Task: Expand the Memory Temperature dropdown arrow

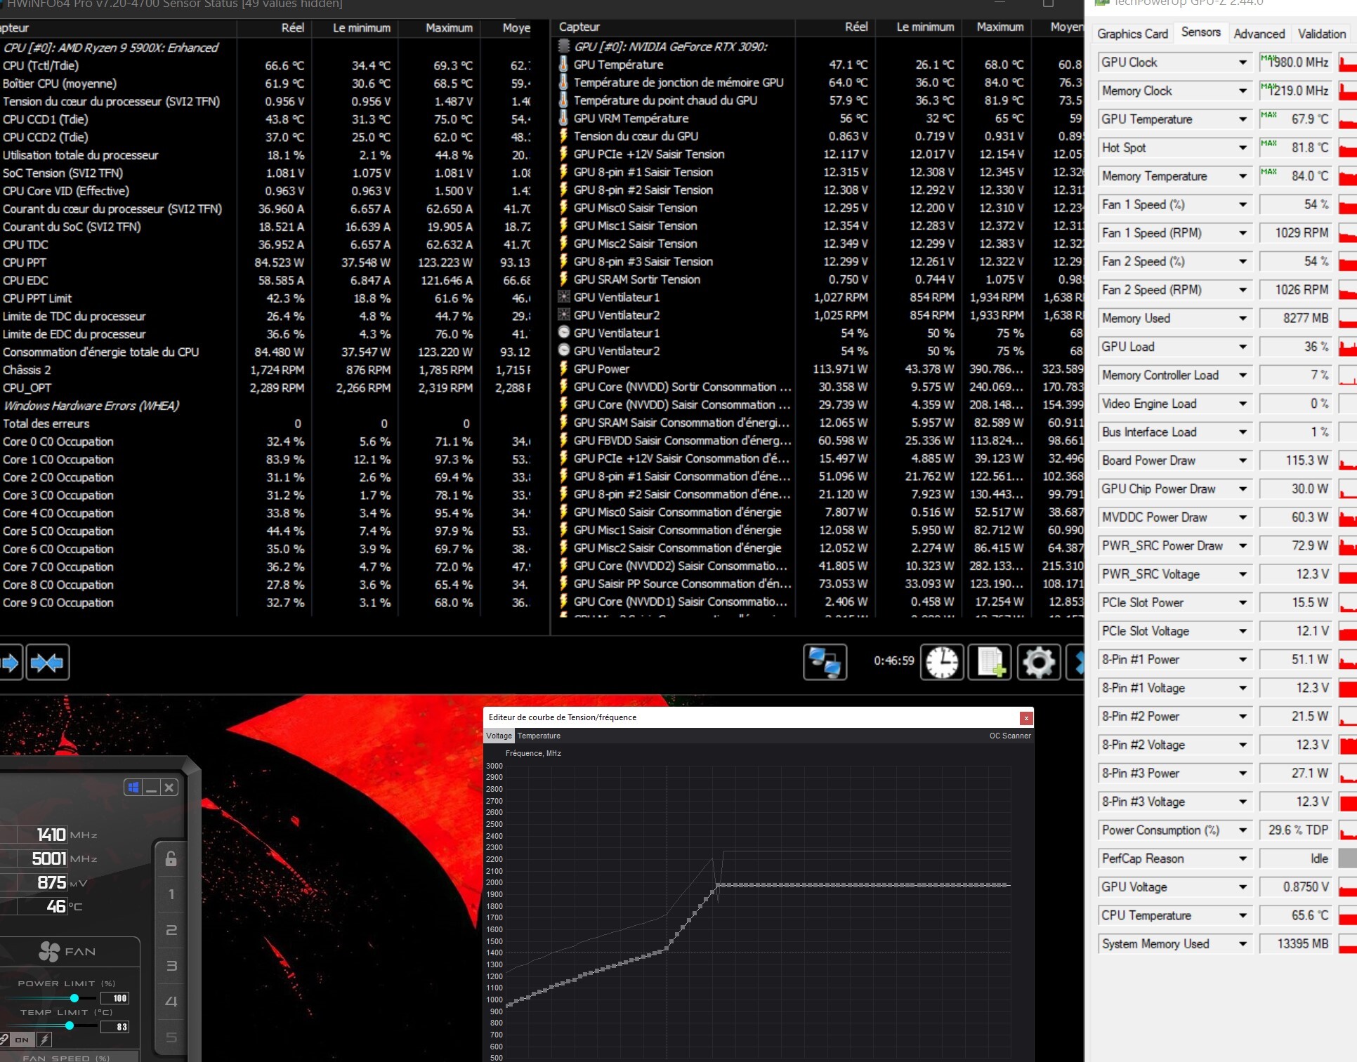Action: (1243, 176)
